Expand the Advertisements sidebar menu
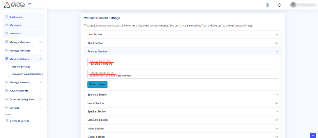This screenshot has width=318, height=138. coord(40,91)
